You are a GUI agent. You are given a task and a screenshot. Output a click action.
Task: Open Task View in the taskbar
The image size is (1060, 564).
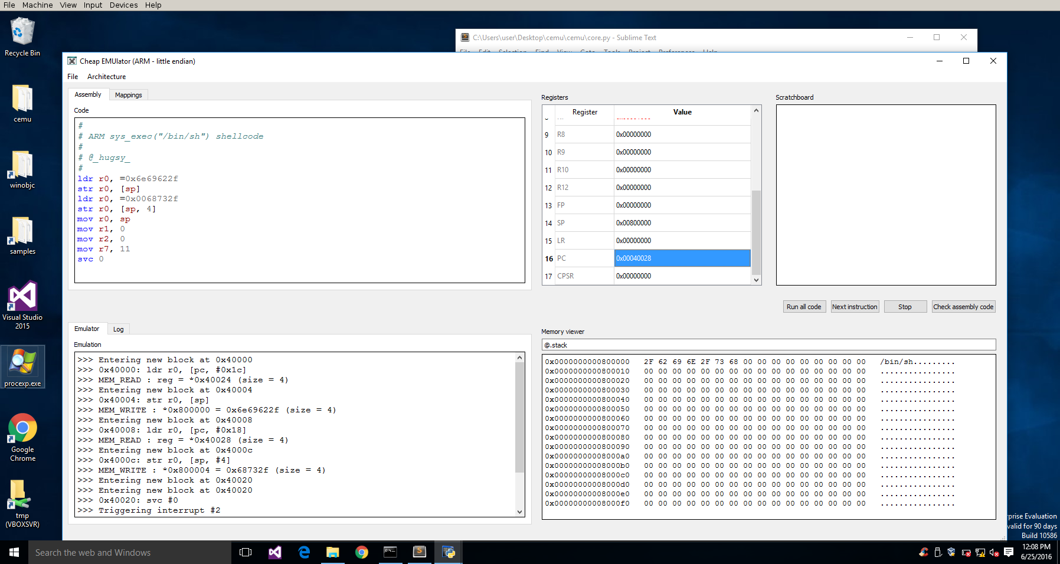246,552
